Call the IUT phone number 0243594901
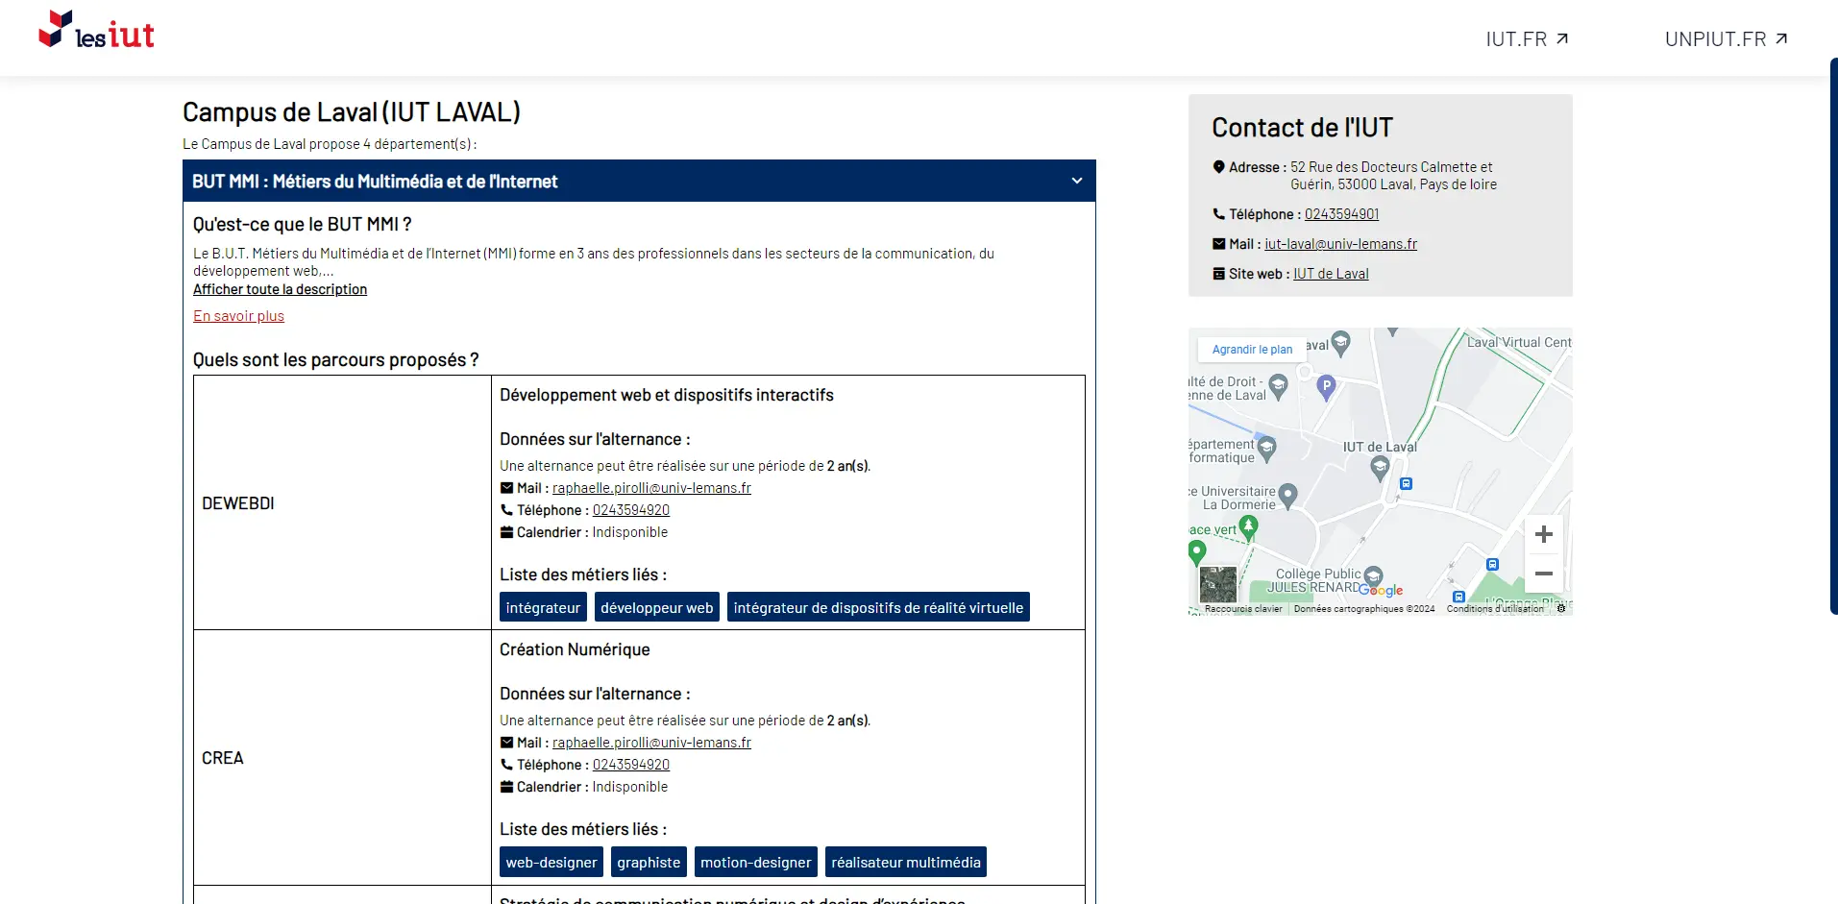This screenshot has height=904, width=1838. [x=1341, y=214]
